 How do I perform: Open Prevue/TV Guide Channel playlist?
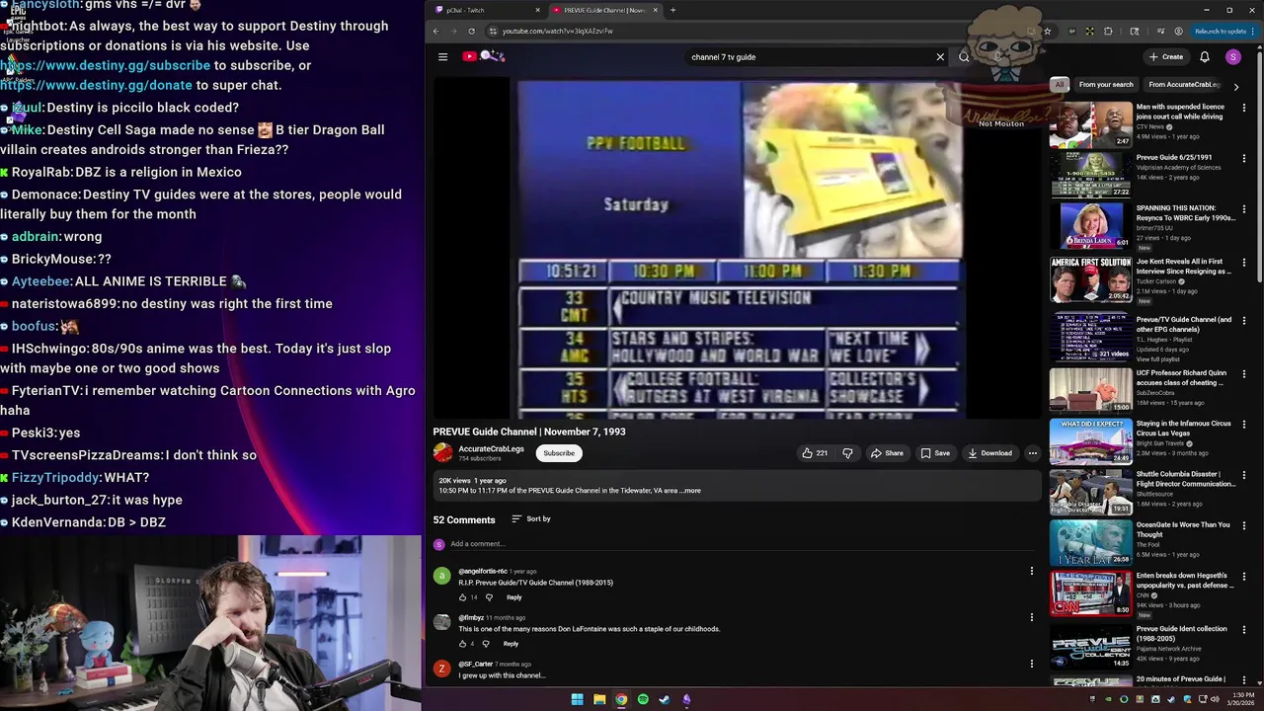[x=1184, y=324]
